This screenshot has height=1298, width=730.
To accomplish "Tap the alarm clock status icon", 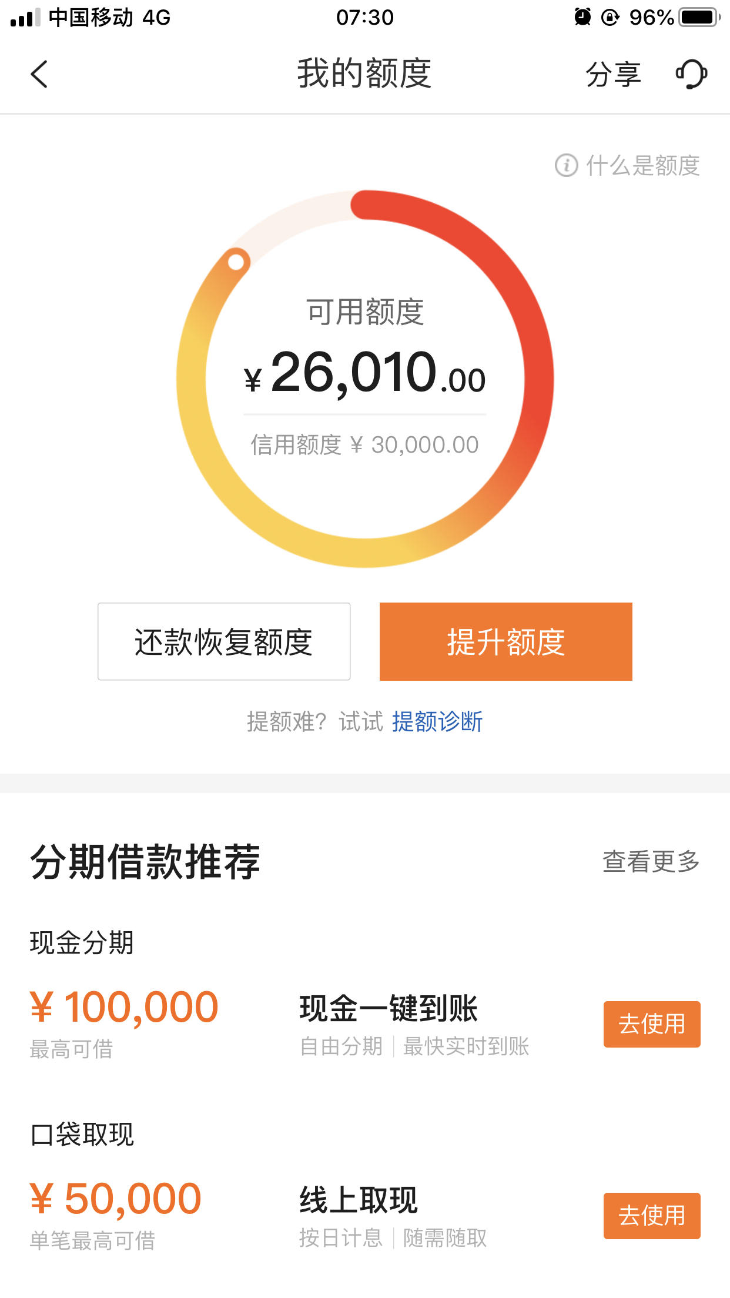I will tap(582, 17).
